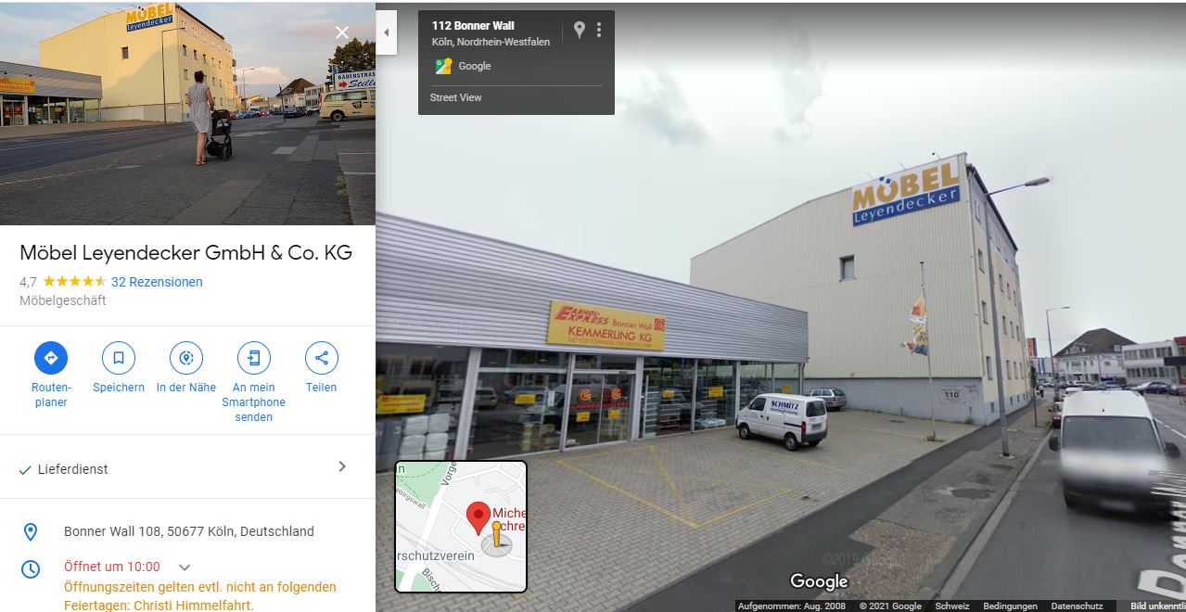
Task: Click the mini map thumbnail
Action: 461,527
